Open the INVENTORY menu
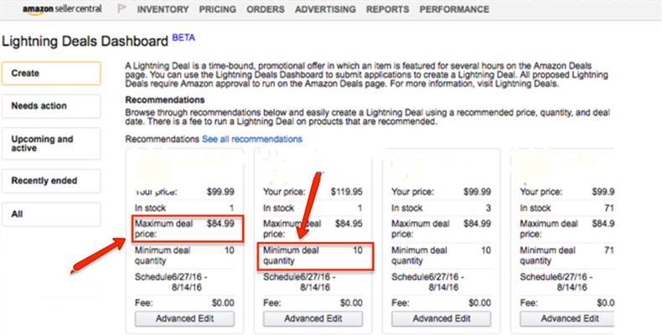This screenshot has width=662, height=335. 163,9
